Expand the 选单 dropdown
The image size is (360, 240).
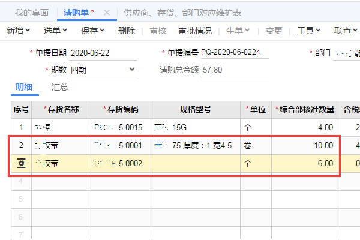click(x=58, y=31)
